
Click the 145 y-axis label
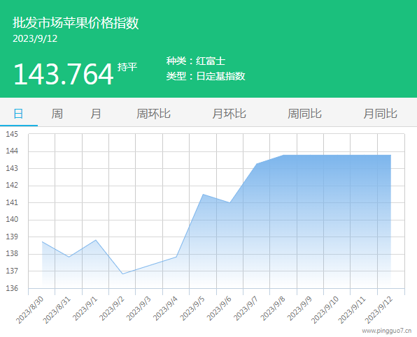click(12, 134)
